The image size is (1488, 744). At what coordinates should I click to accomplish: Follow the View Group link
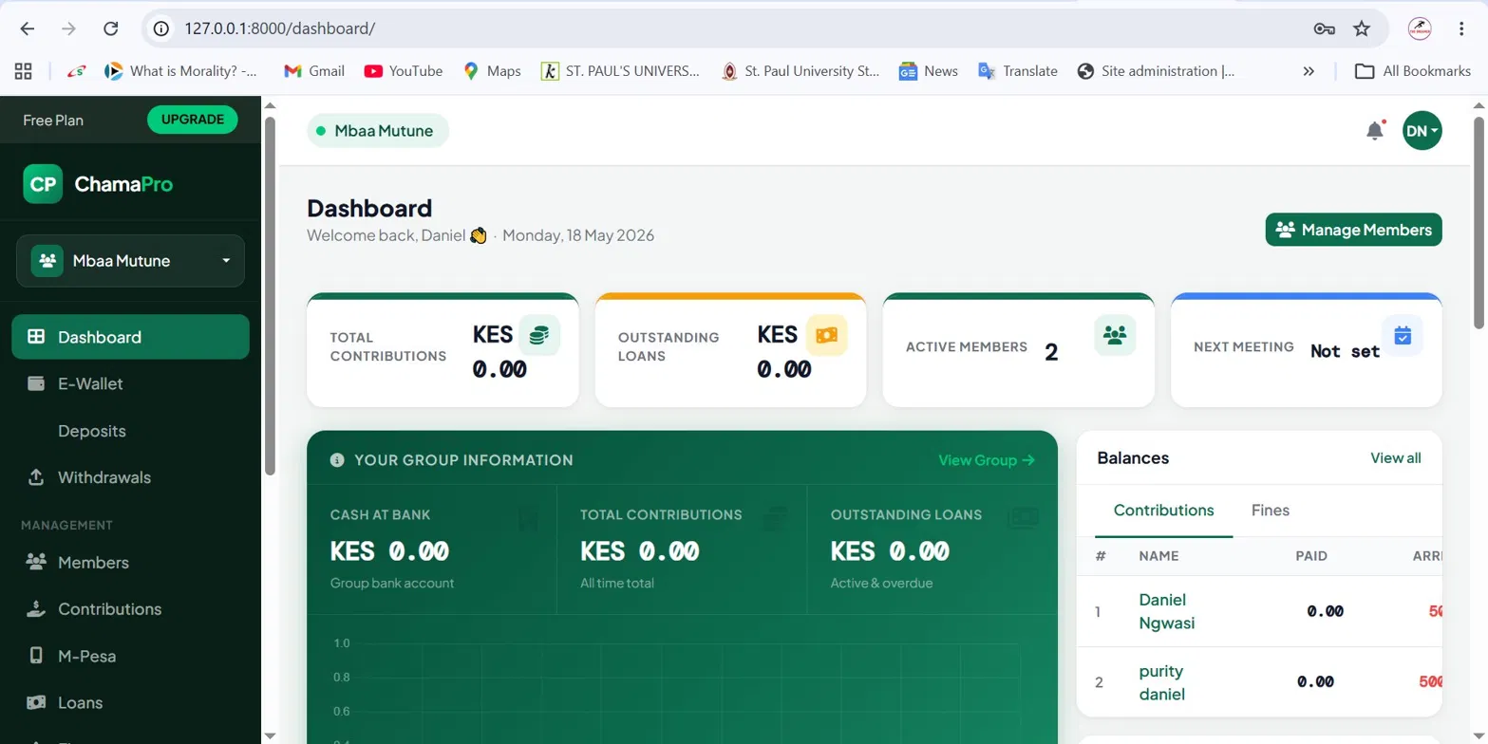click(986, 460)
